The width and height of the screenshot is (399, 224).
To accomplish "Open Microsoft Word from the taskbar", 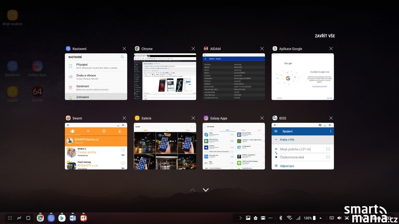I will pyautogui.click(x=73, y=218).
